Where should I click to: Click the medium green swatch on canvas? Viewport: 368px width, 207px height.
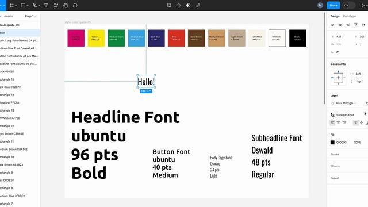[116, 38]
